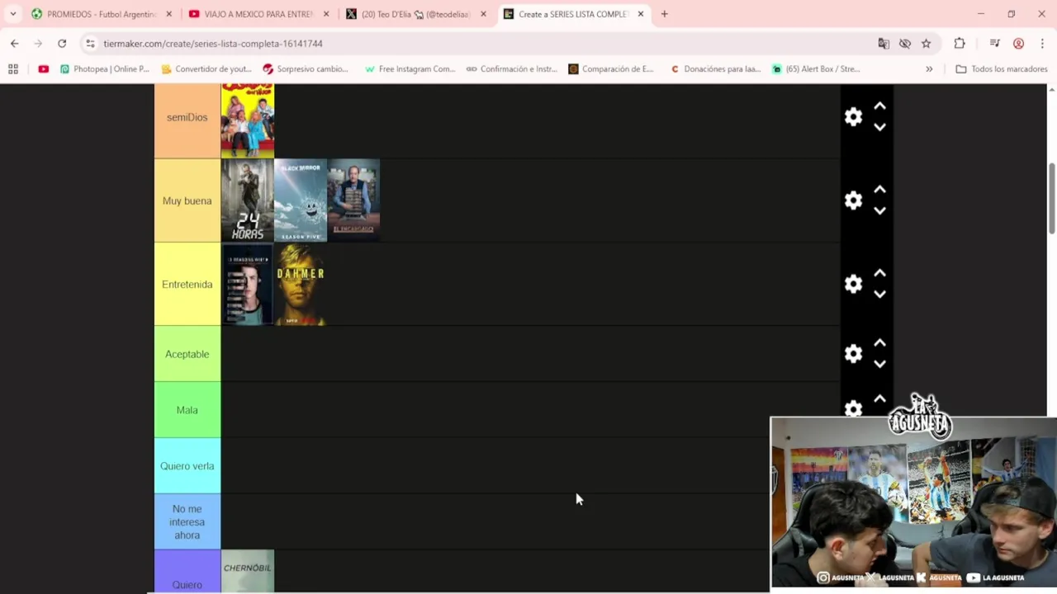The width and height of the screenshot is (1057, 594).
Task: Select the Dahmer poster
Action: 300,284
